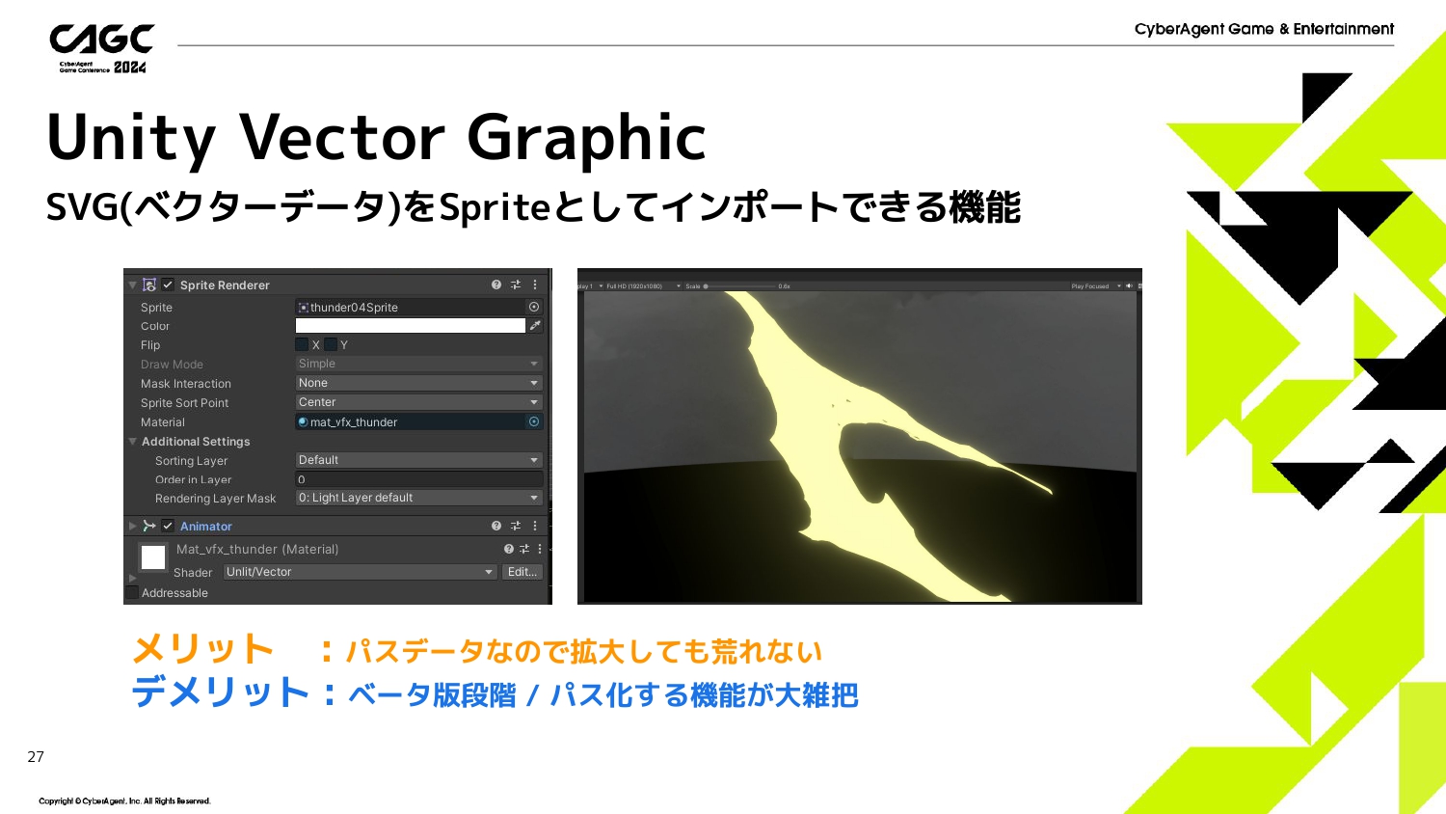This screenshot has width=1446, height=814.
Task: Click the Order in Layer input field
Action: 418,479
